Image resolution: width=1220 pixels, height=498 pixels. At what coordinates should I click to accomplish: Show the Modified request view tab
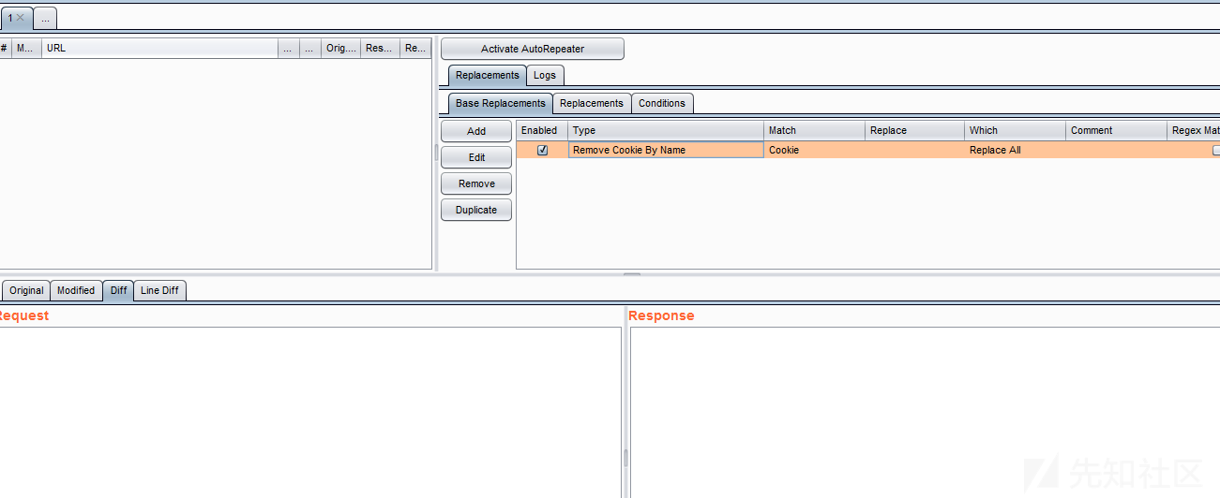76,290
